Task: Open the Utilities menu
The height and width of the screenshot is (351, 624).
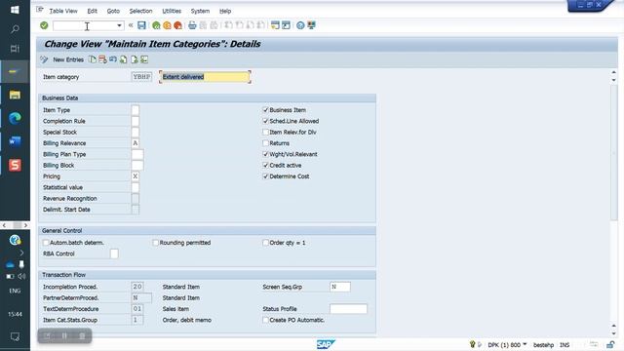Action: pos(172,11)
